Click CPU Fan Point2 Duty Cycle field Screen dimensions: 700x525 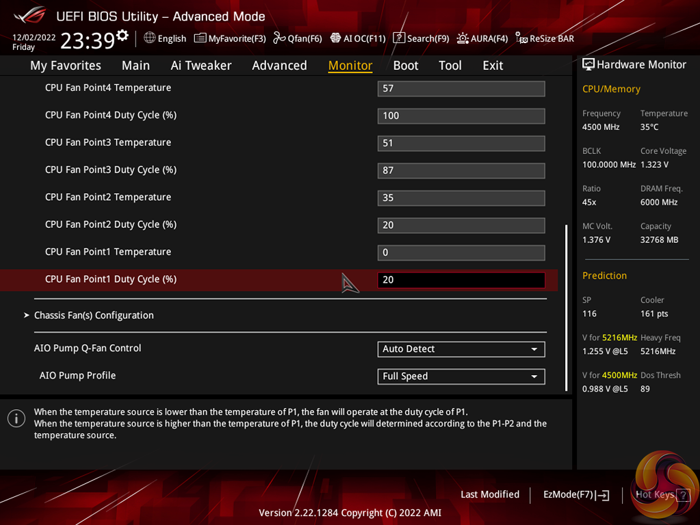461,225
